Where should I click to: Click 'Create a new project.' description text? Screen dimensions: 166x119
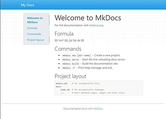pyautogui.click(x=107, y=55)
